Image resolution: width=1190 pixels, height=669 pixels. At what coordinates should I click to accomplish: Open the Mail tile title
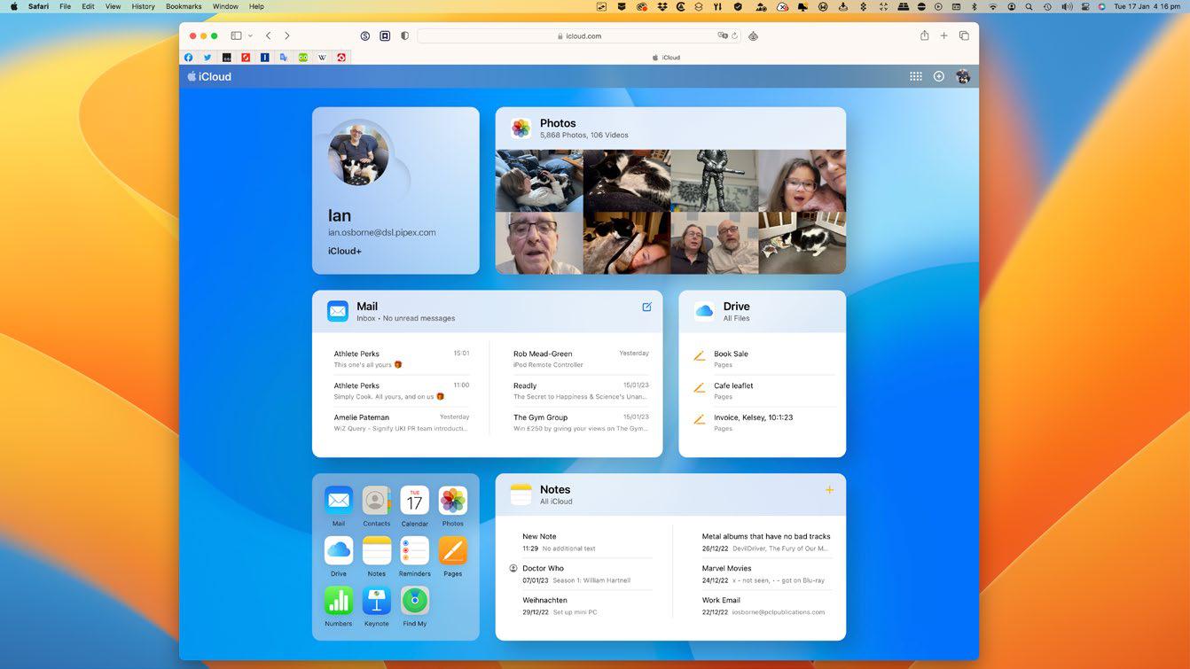(x=367, y=307)
